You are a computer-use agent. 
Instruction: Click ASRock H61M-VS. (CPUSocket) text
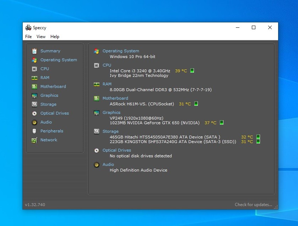pos(142,104)
